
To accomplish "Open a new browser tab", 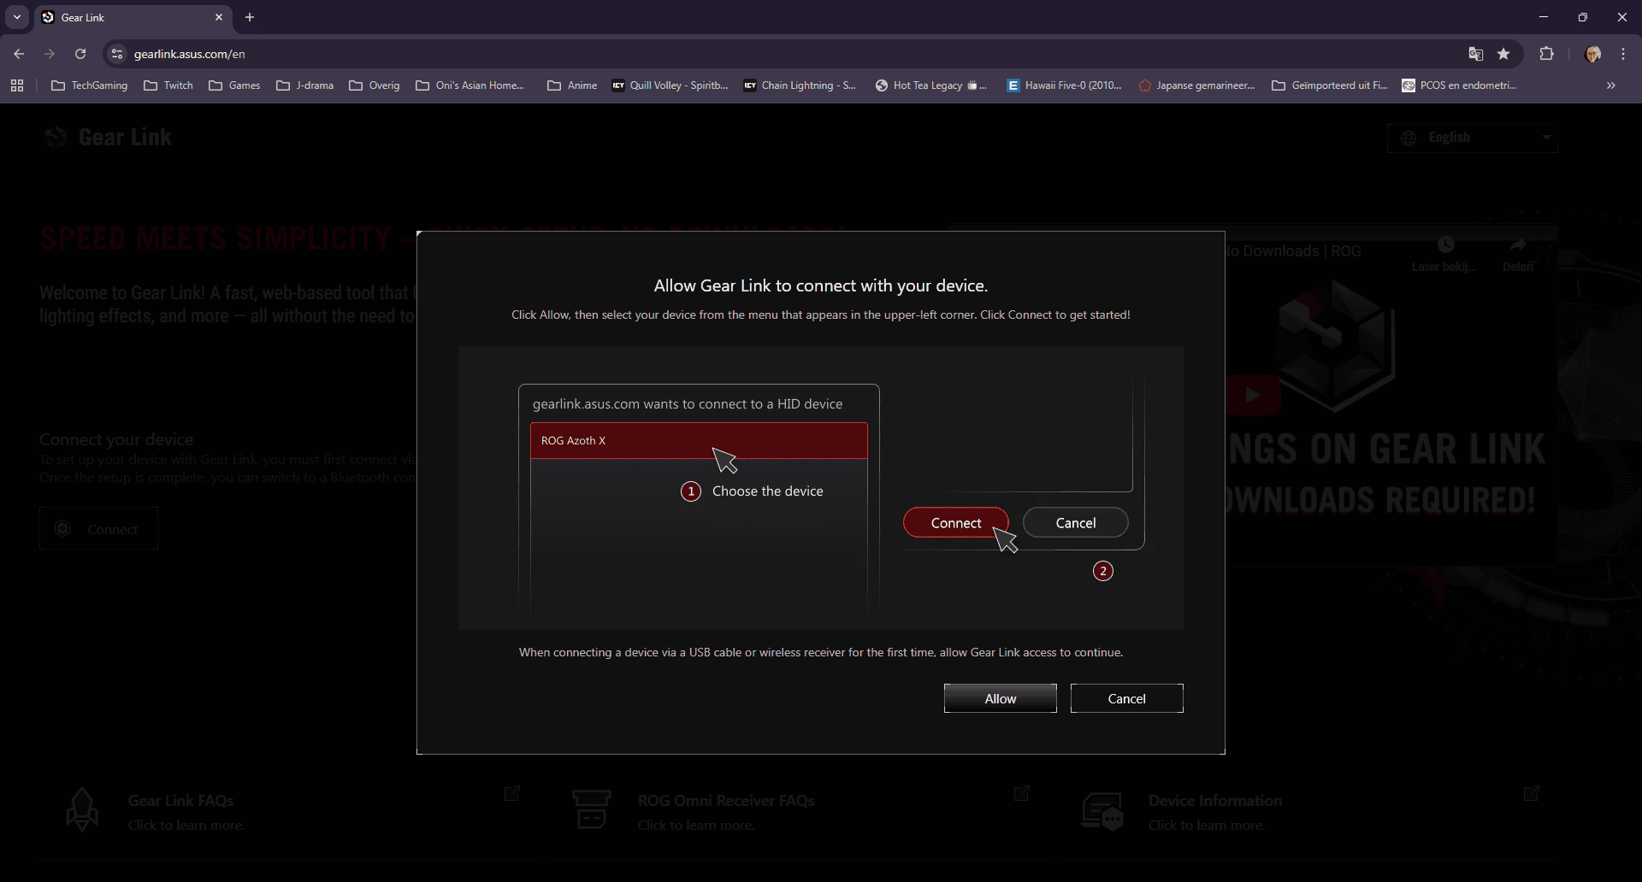I will 250,17.
